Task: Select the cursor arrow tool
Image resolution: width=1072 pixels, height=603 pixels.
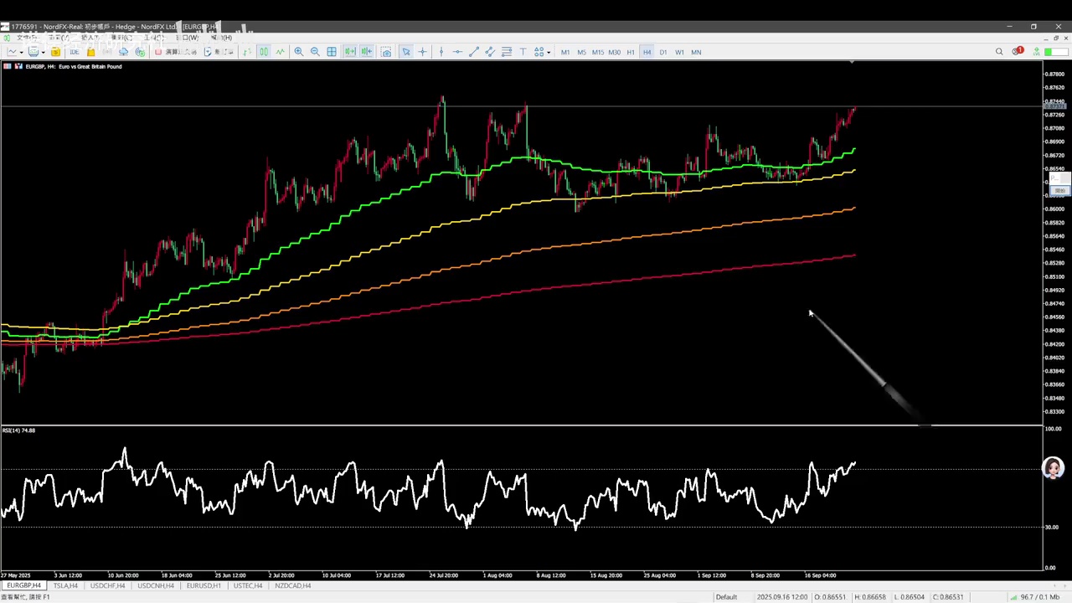Action: 406,52
